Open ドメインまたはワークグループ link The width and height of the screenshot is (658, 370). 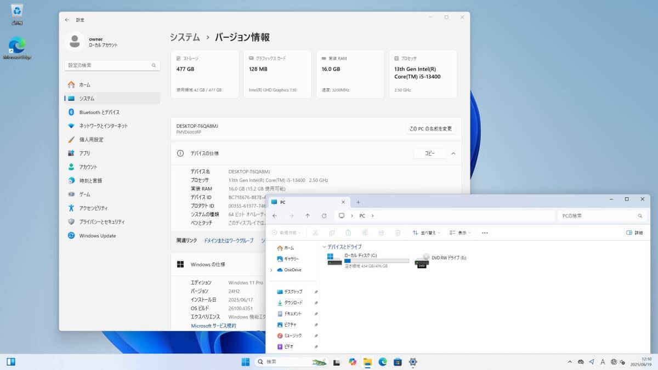point(229,240)
